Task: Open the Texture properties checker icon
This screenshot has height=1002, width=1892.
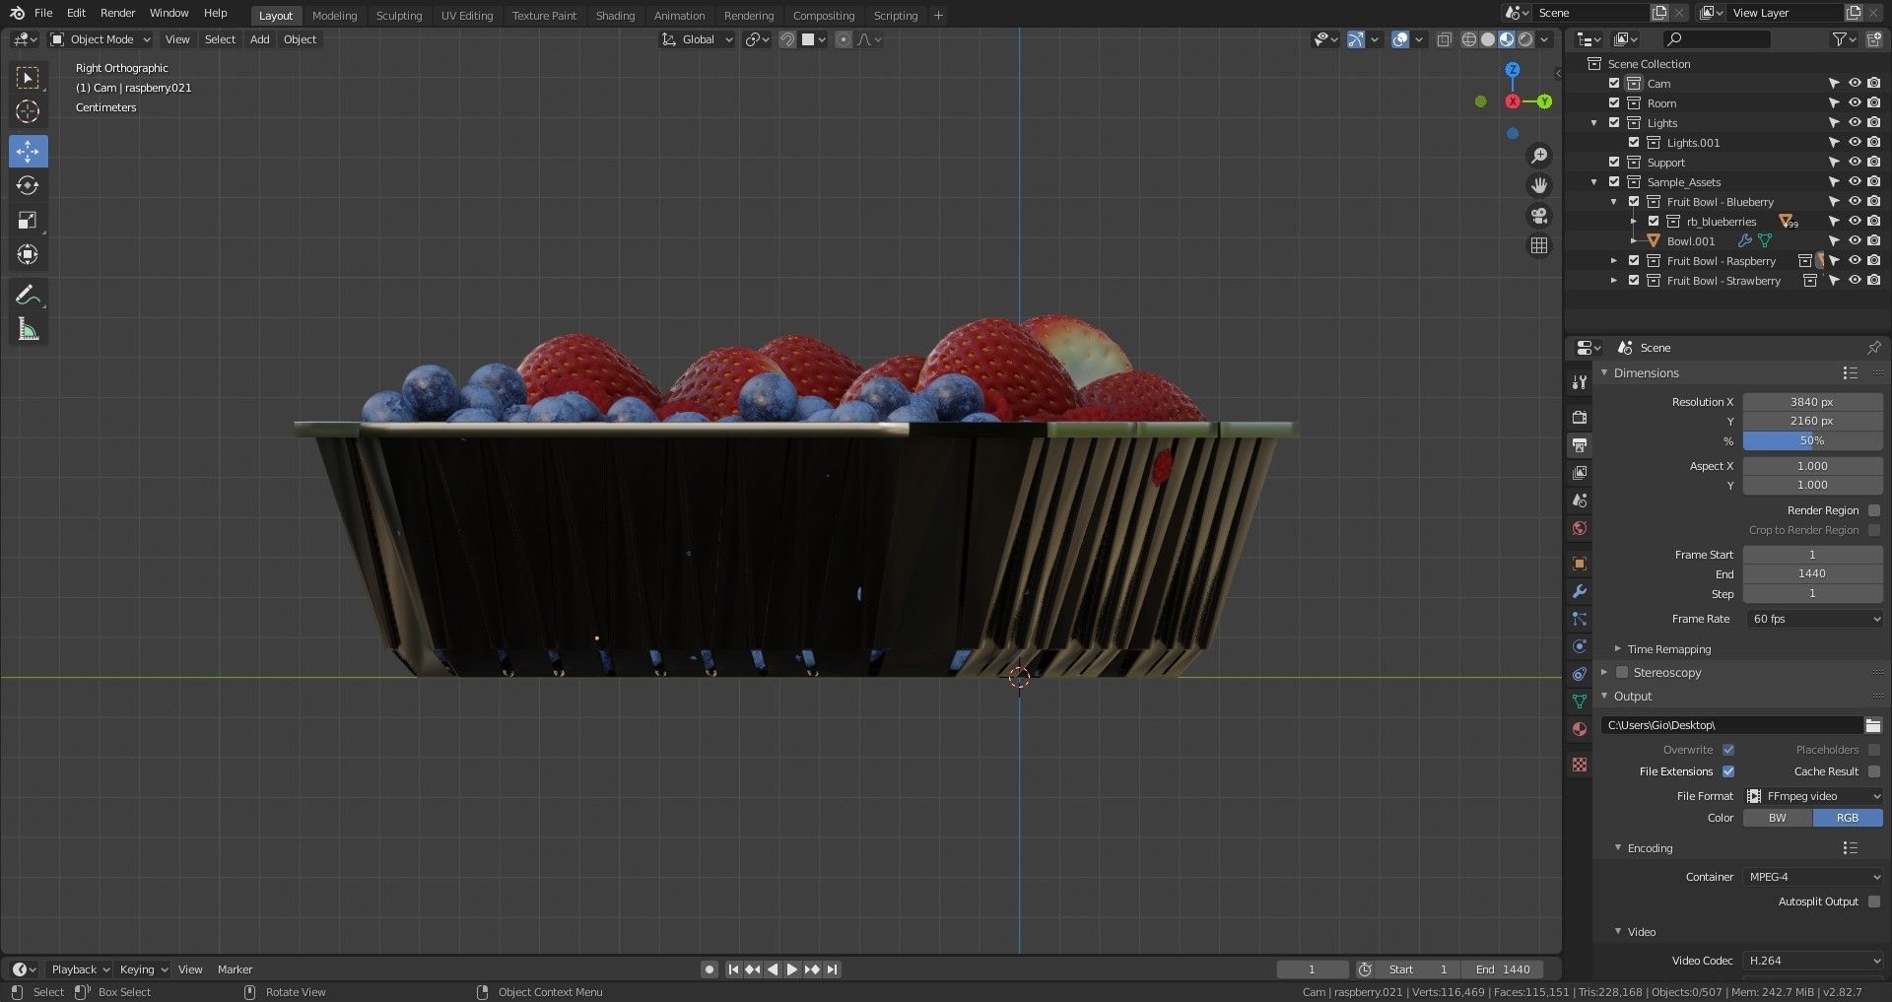Action: (1580, 765)
